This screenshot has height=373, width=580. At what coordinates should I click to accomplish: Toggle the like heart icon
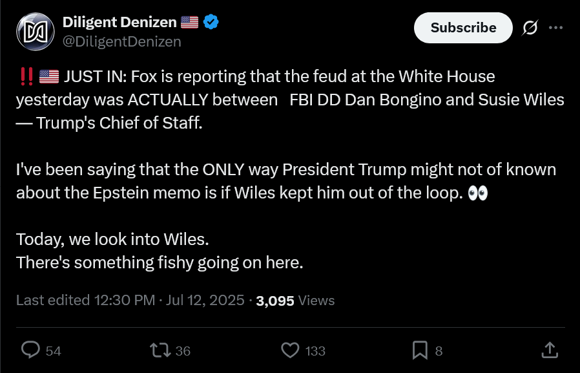coord(291,350)
